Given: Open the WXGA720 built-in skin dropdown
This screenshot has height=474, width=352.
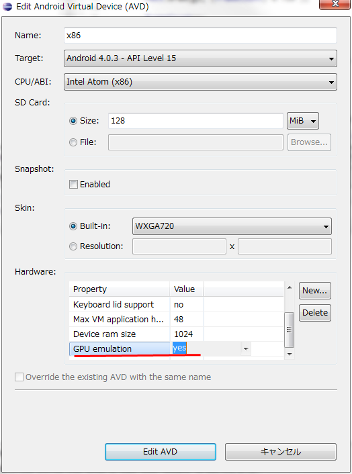Looking at the screenshot, I should (x=232, y=226).
